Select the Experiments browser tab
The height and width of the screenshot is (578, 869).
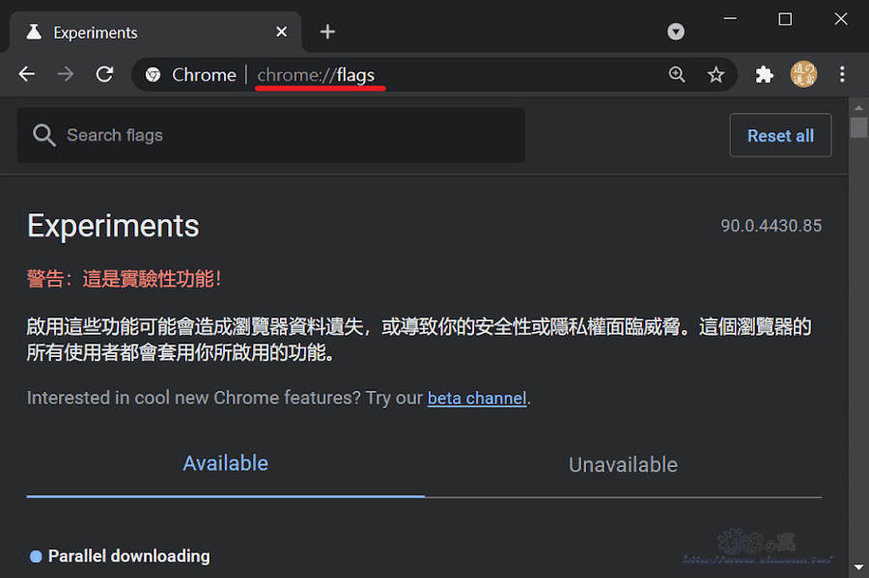155,32
